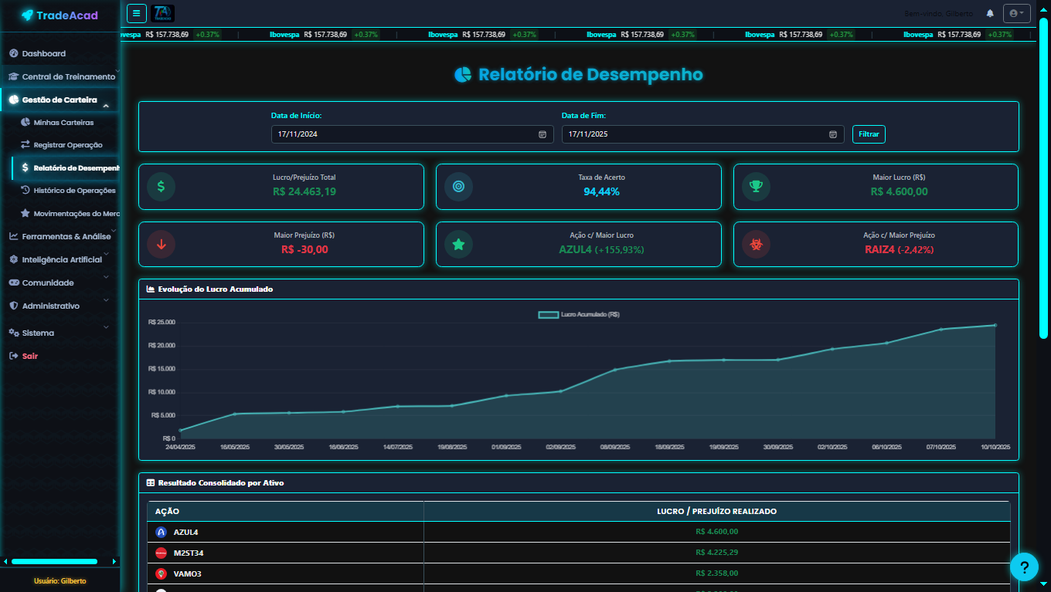
Task: Open the user account dropdown
Action: [1016, 13]
